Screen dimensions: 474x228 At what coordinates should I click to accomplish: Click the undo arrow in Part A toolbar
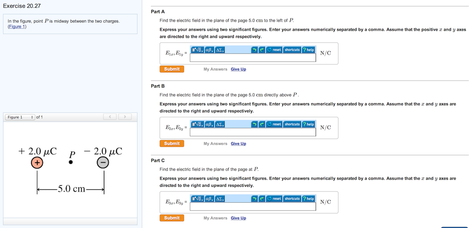[x=255, y=50]
